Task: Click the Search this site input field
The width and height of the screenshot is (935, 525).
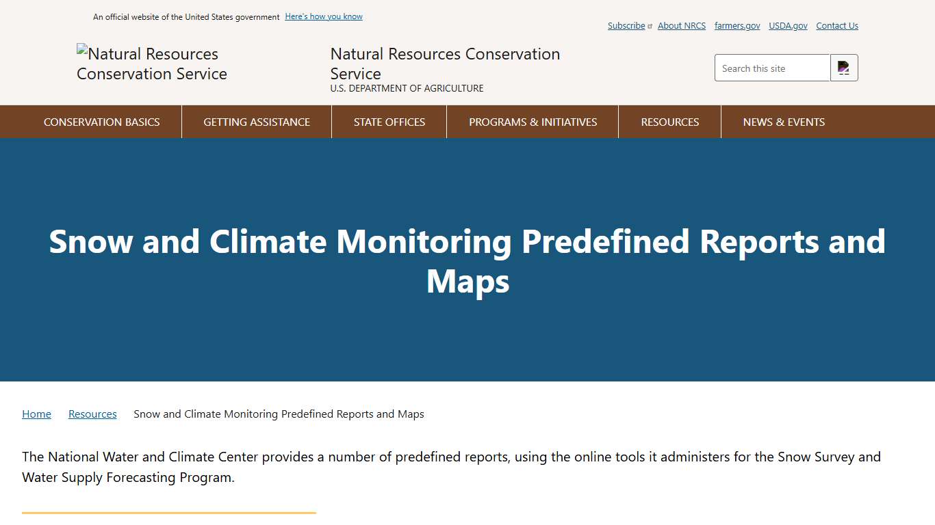Action: [772, 67]
